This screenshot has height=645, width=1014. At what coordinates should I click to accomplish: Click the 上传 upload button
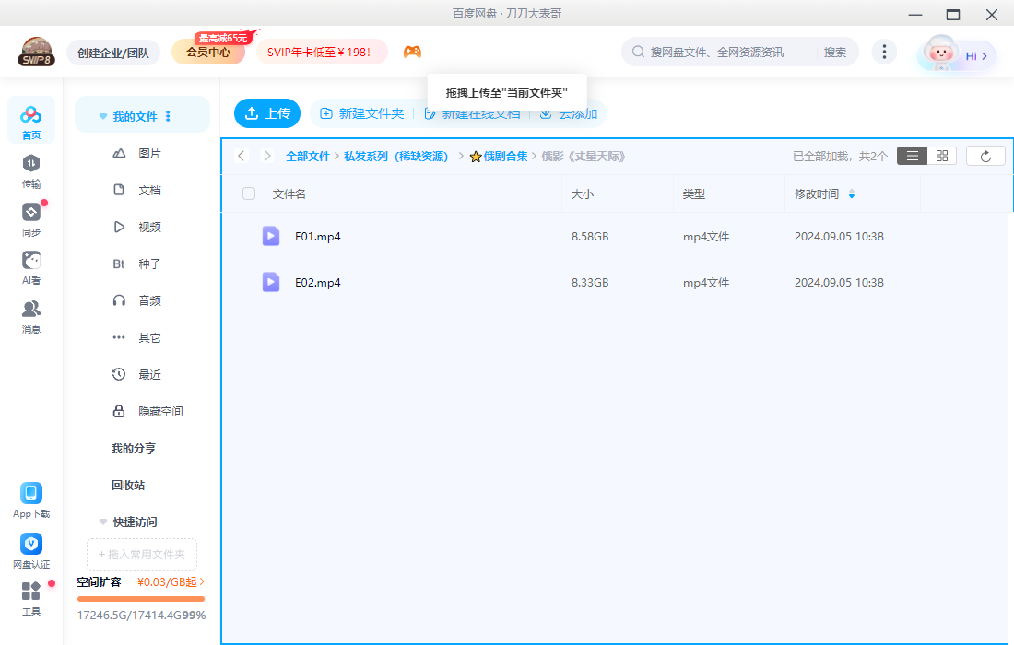(266, 113)
